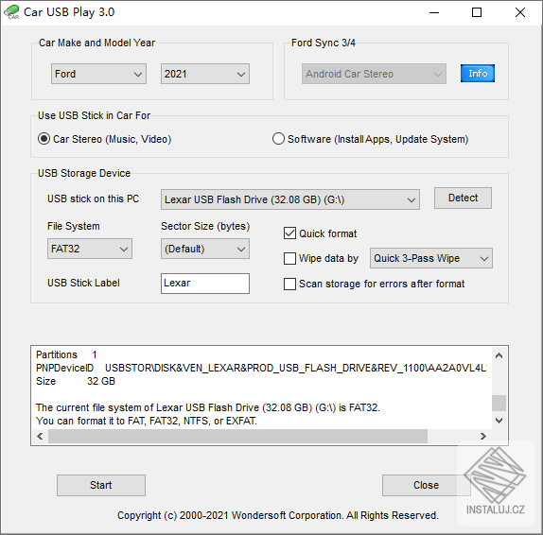Click the log scroll up arrow
The height and width of the screenshot is (535, 543).
[x=499, y=355]
